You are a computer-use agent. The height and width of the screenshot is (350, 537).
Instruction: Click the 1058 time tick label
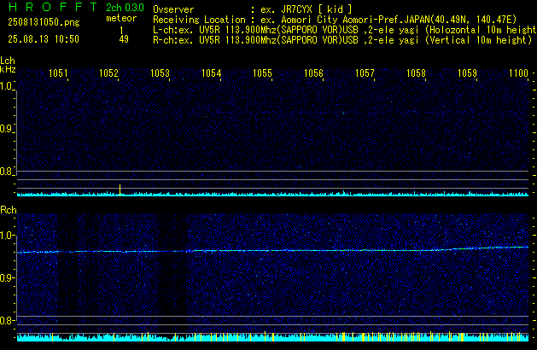point(416,73)
